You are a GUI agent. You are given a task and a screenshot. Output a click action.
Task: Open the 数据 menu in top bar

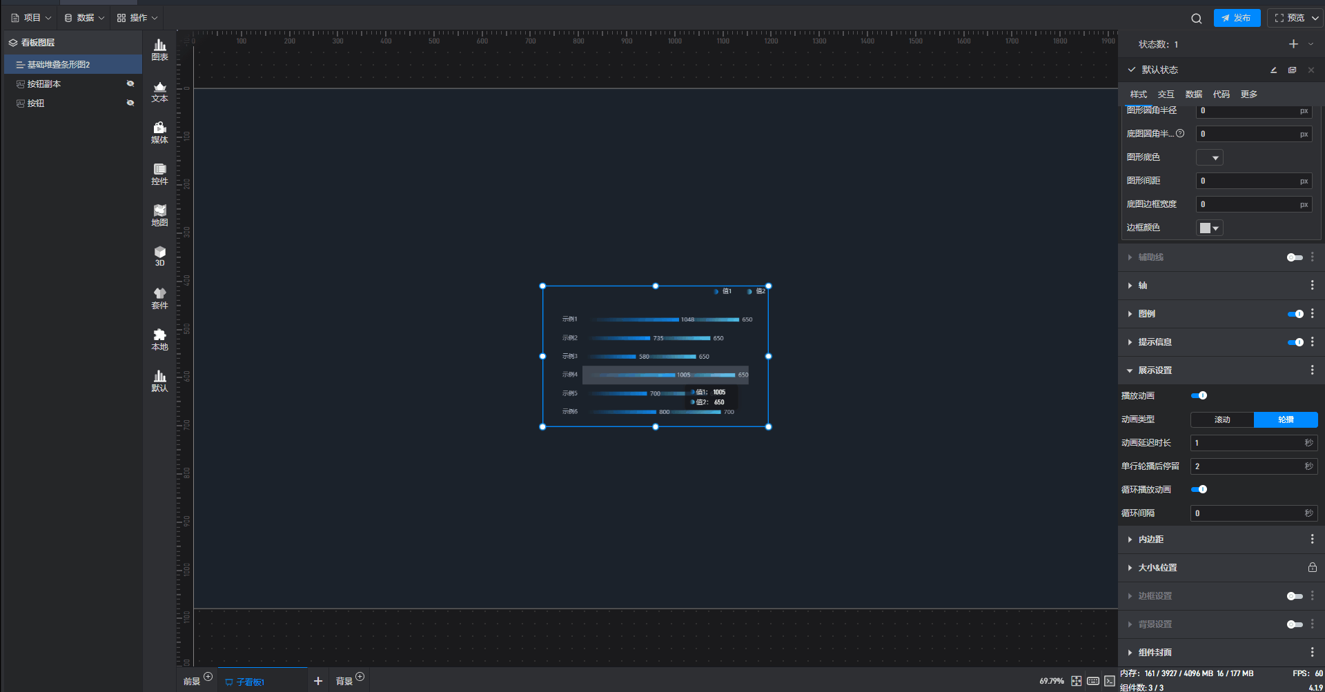[x=84, y=18]
